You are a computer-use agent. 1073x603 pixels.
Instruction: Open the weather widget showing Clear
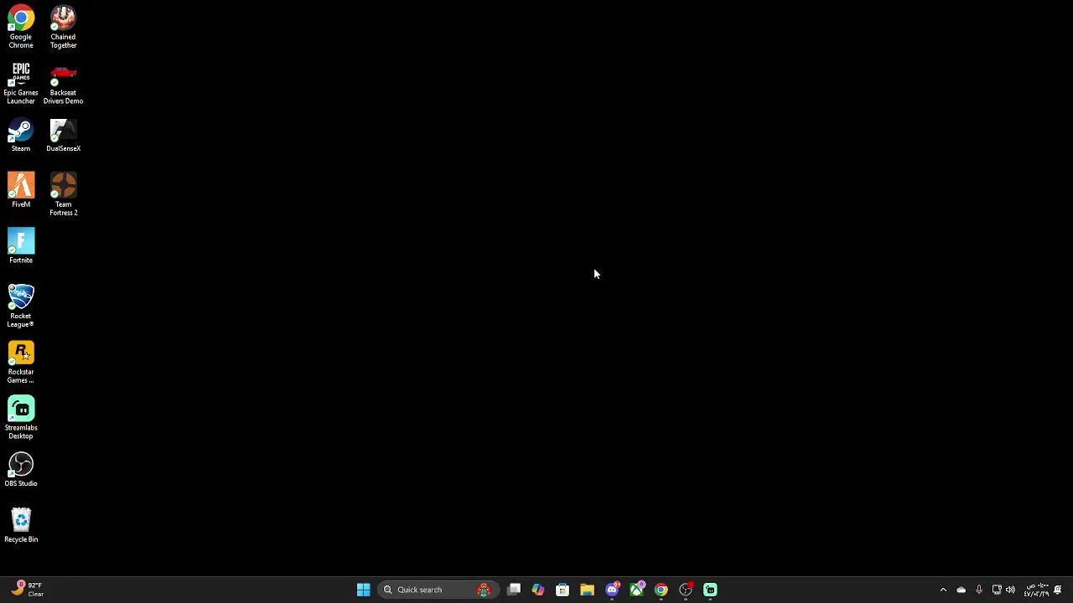point(27,590)
